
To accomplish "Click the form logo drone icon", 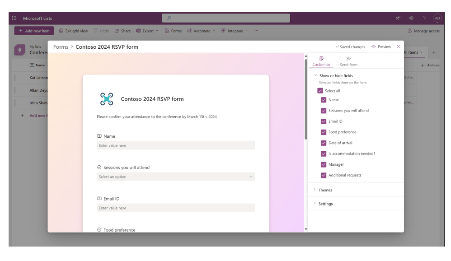I will tap(106, 99).
